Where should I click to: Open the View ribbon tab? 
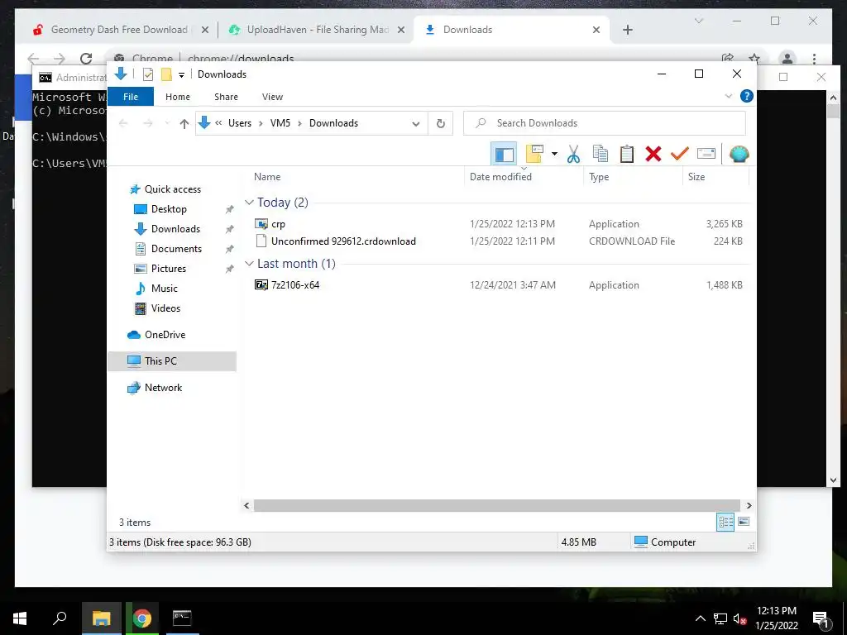[272, 97]
